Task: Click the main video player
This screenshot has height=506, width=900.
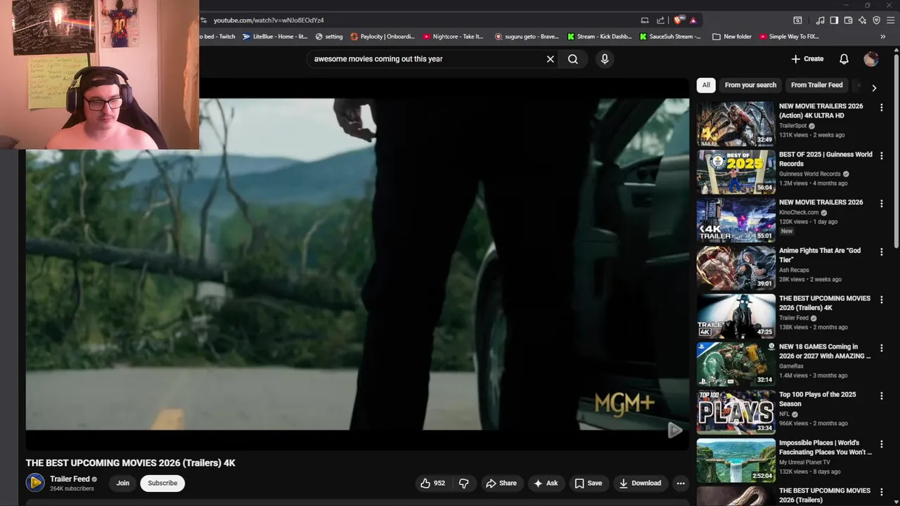Action: tap(357, 264)
